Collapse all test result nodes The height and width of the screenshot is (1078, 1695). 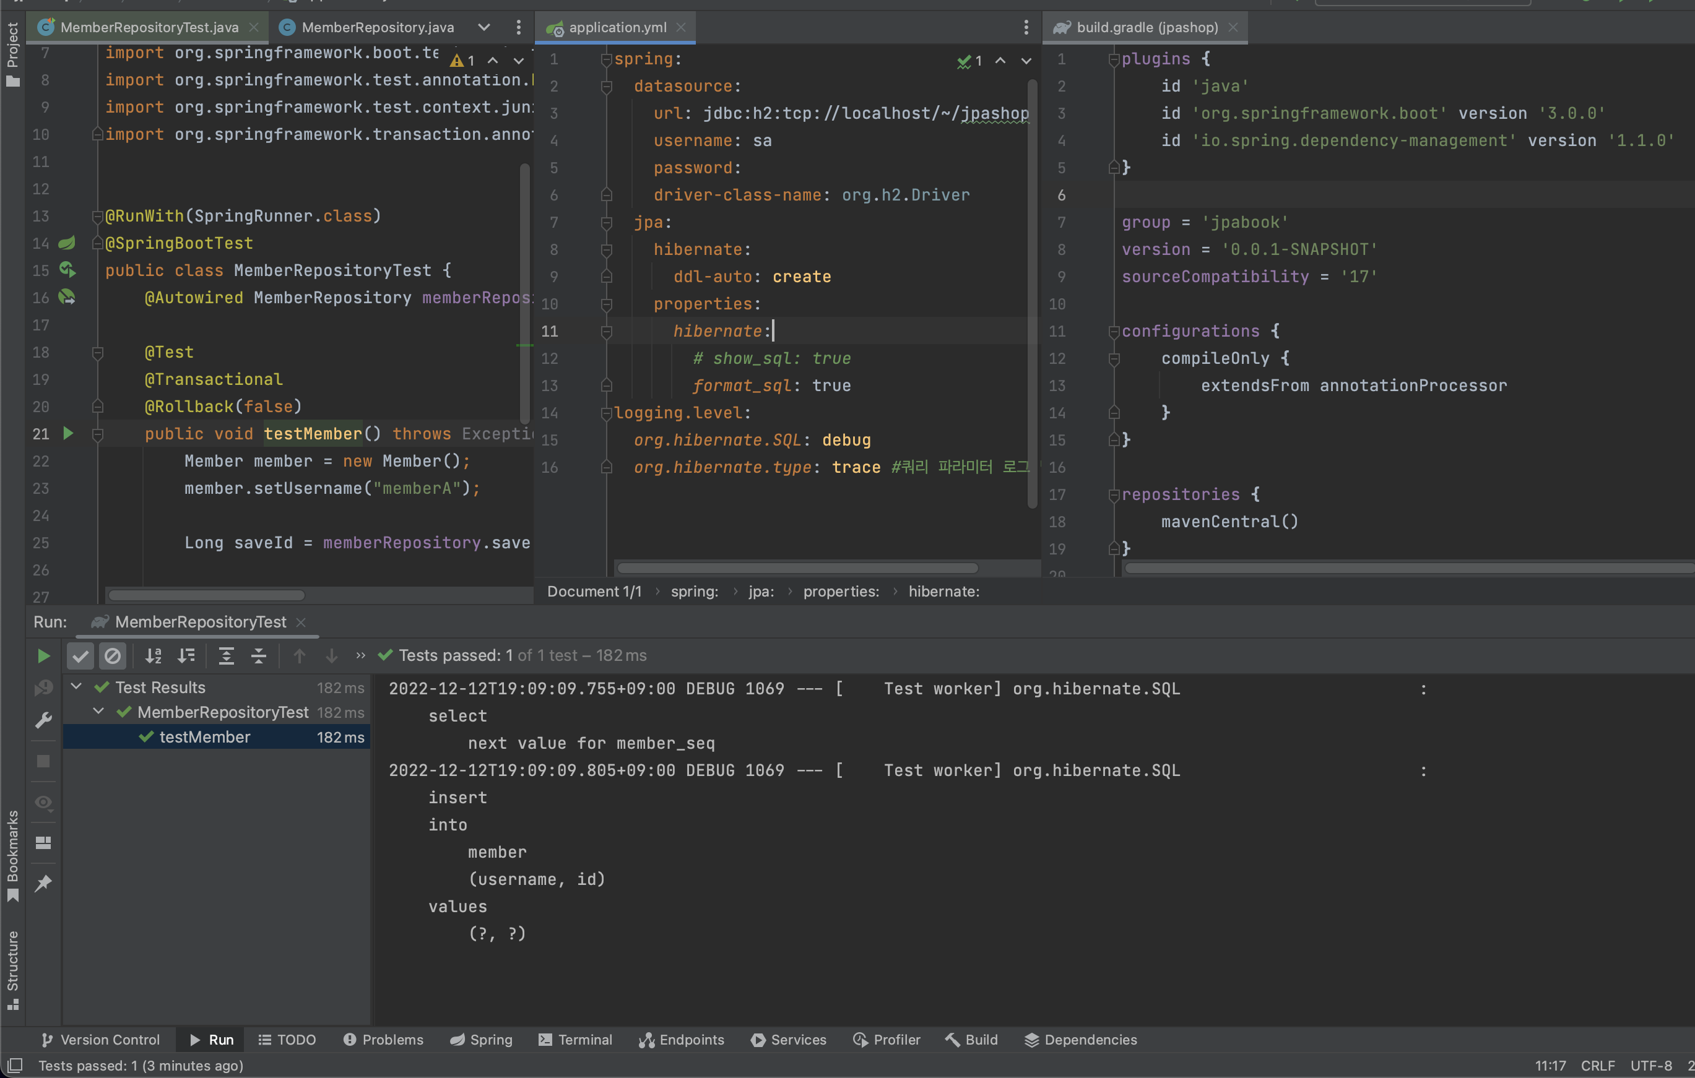[x=259, y=656]
